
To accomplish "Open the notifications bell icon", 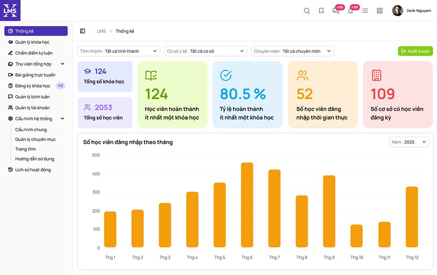I will [x=350, y=11].
